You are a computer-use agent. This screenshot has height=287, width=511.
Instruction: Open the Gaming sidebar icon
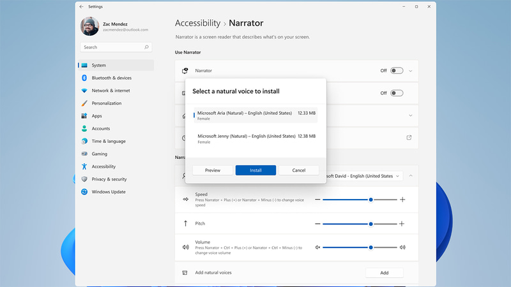click(84, 154)
